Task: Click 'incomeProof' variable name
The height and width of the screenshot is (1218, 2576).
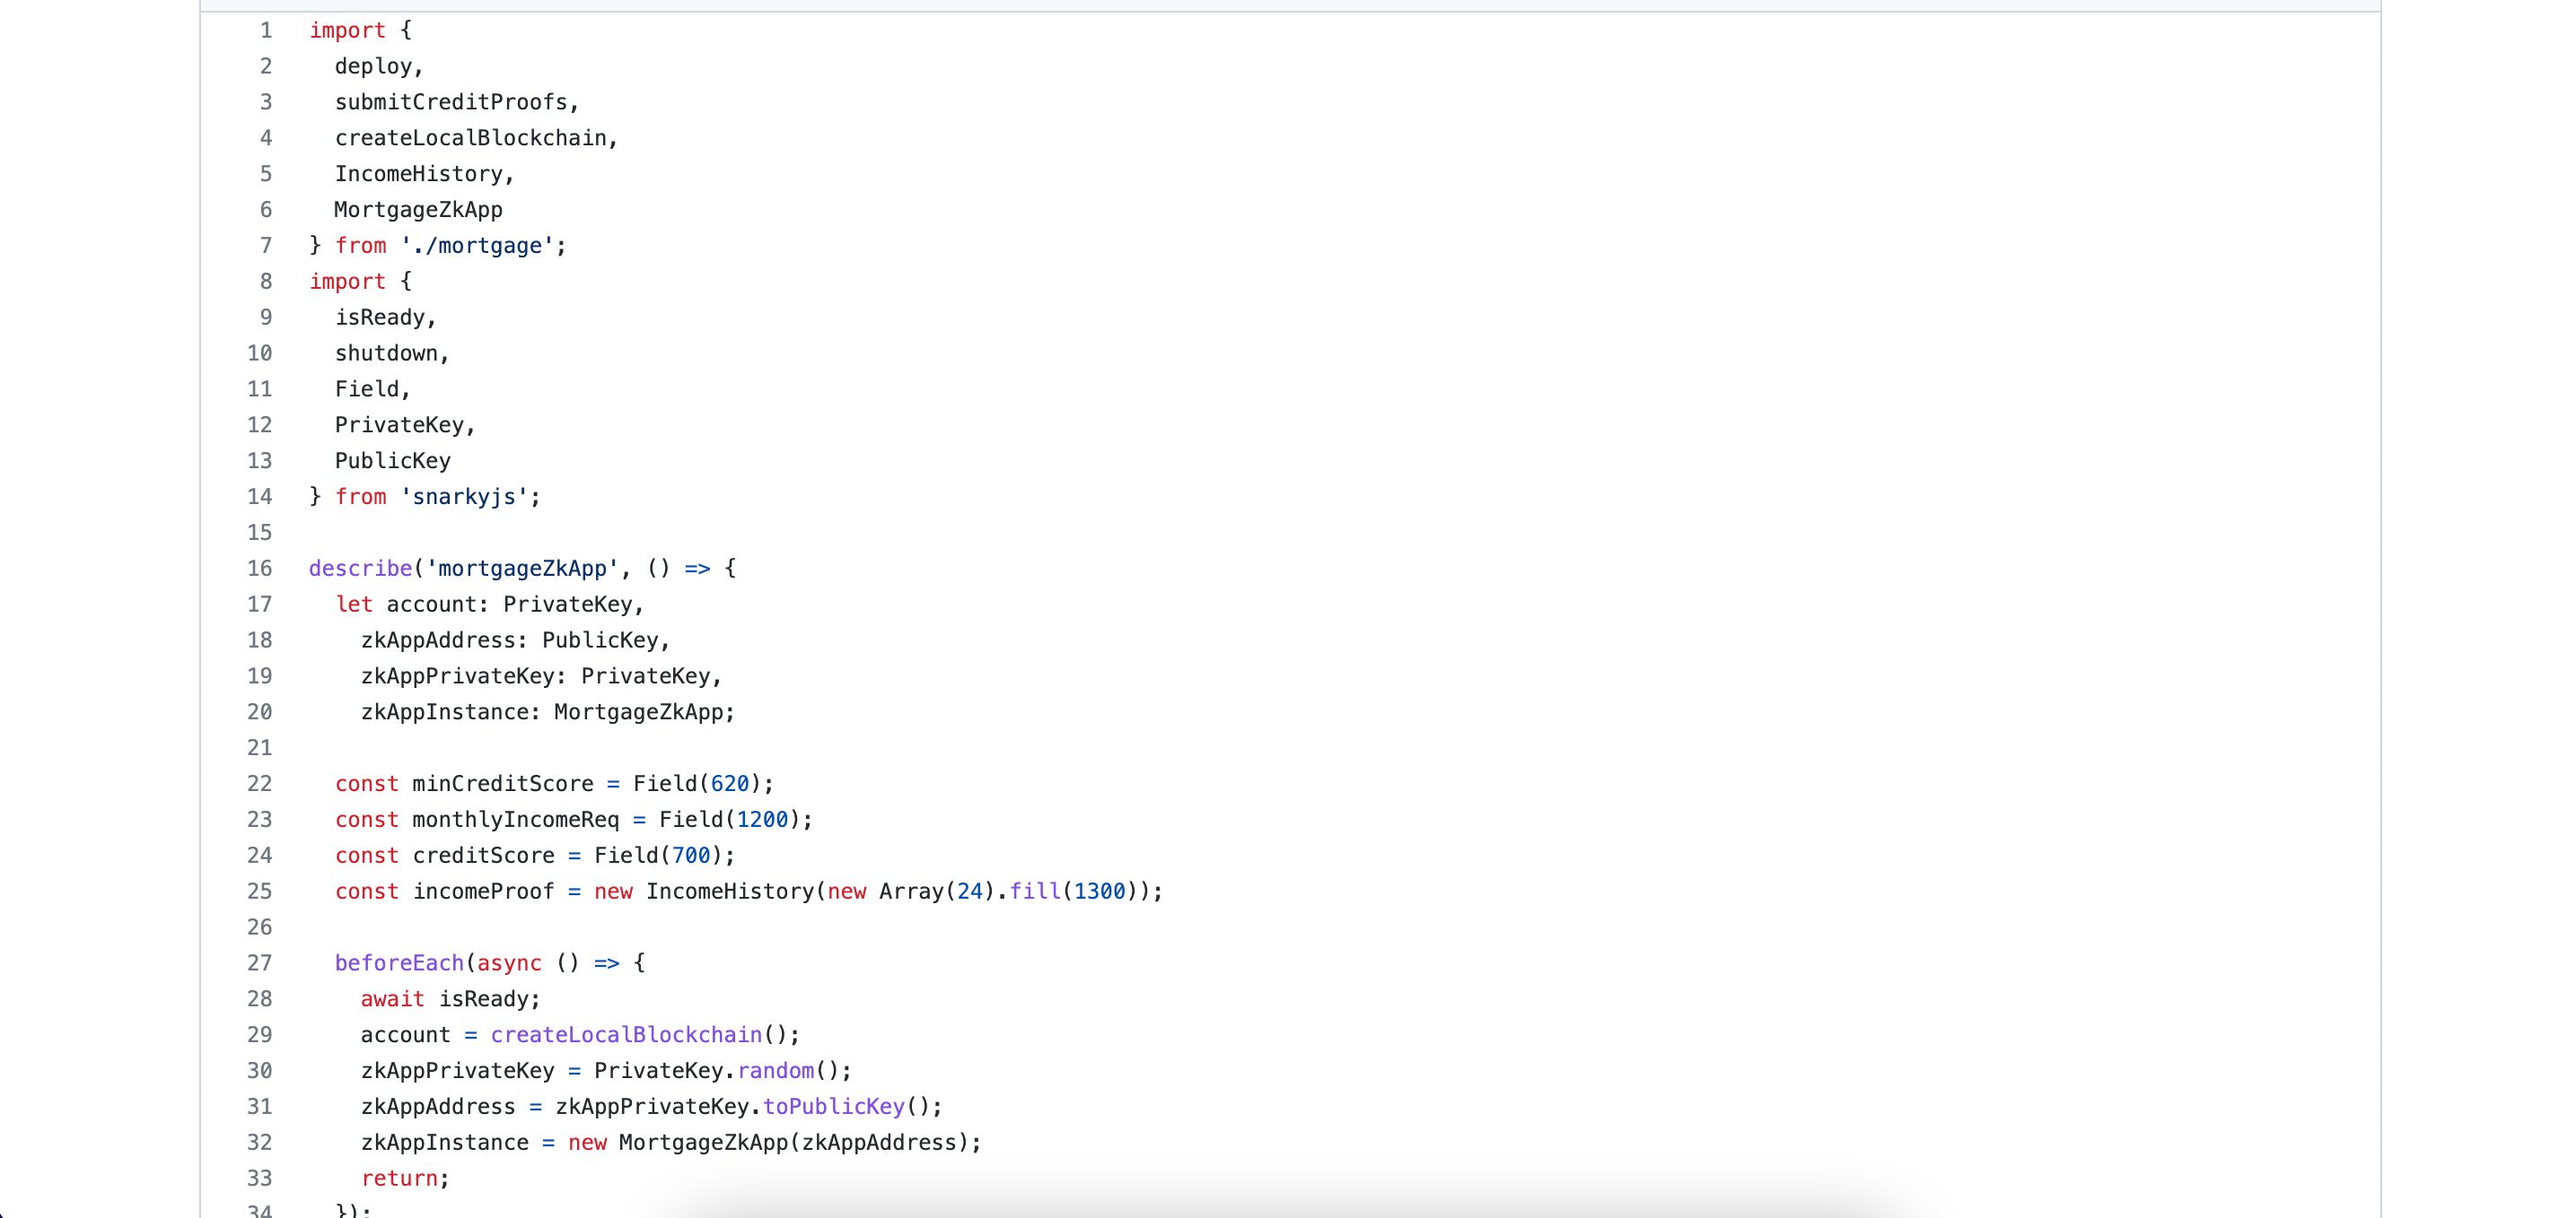Action: [x=483, y=892]
